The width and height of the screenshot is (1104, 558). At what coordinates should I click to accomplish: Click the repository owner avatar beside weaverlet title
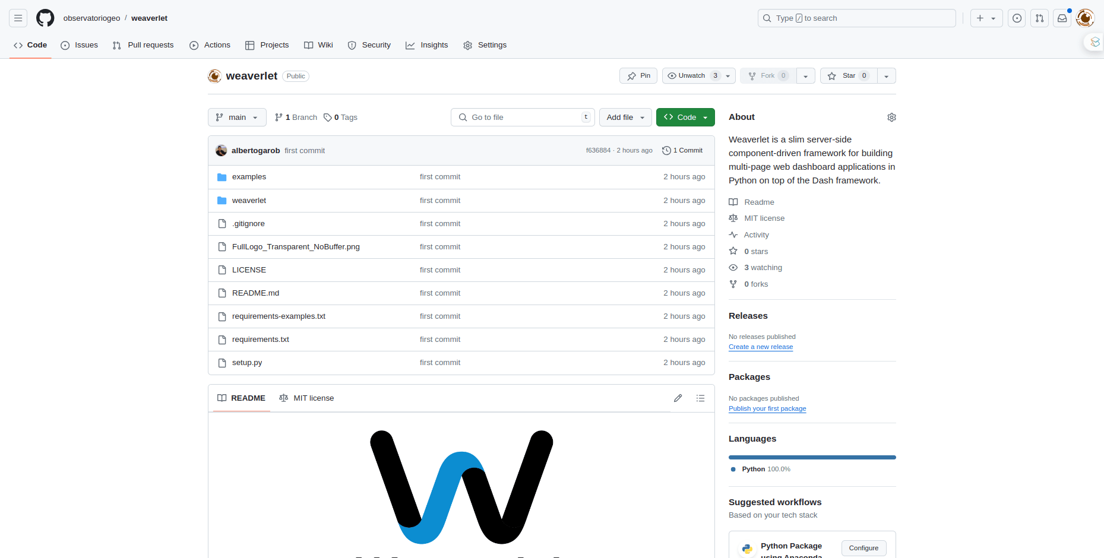(214, 76)
